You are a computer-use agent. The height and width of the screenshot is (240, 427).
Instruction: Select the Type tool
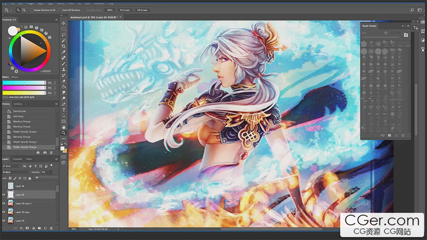(x=64, y=110)
